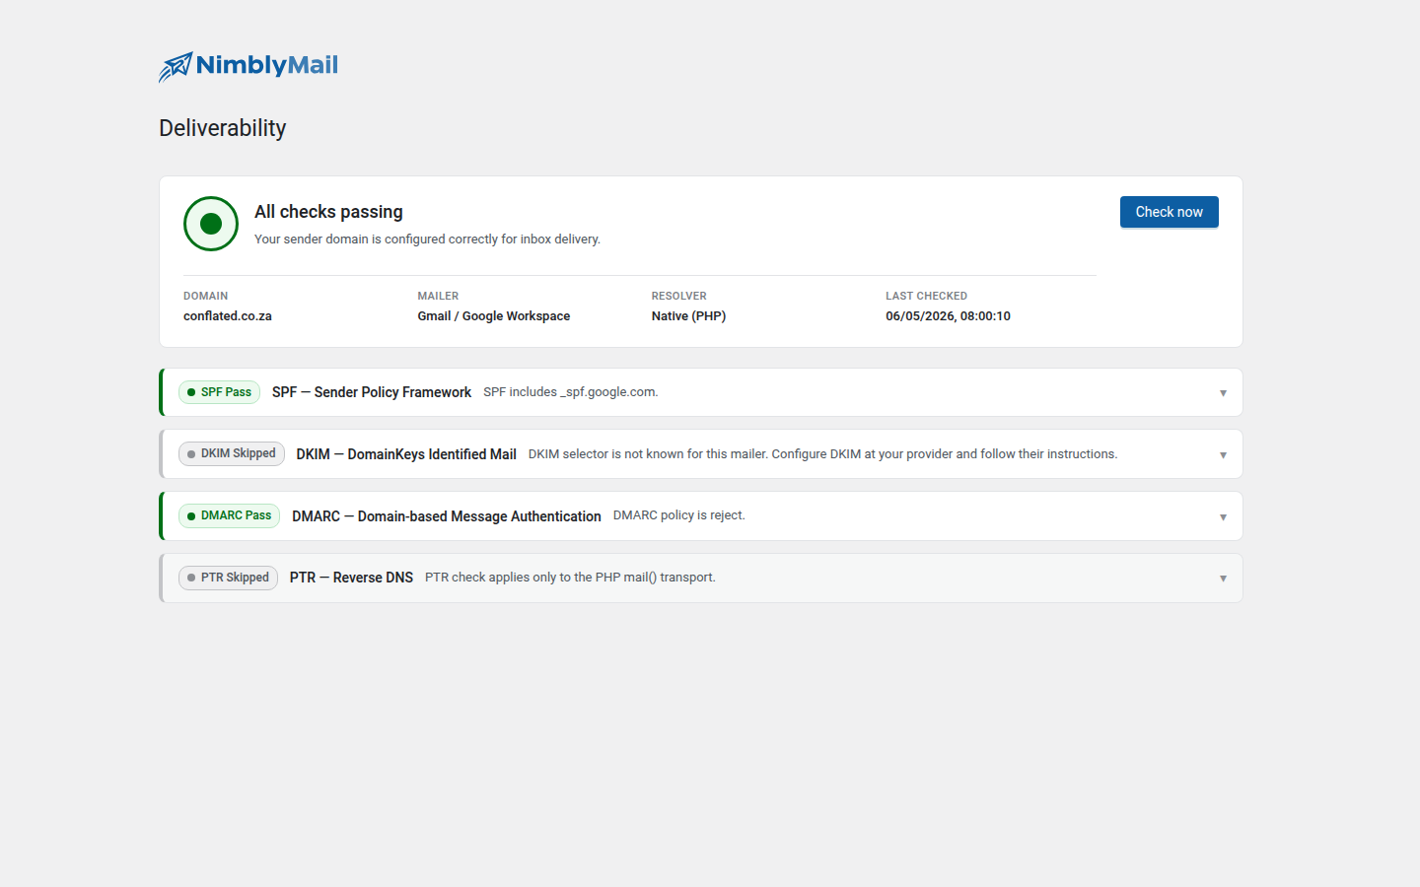Click the DOMAIN label
This screenshot has height=887, width=1420.
pyautogui.click(x=205, y=296)
